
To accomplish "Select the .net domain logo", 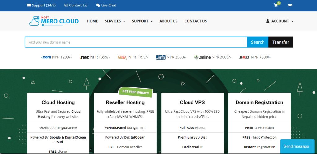I will pos(84,57).
